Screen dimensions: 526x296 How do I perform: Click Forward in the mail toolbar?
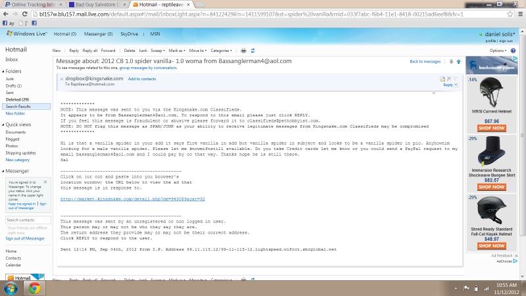coord(108,51)
